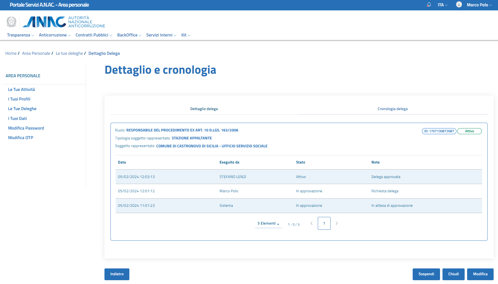Click the user avatar icon
This screenshot has width=498, height=284.
[x=459, y=5]
